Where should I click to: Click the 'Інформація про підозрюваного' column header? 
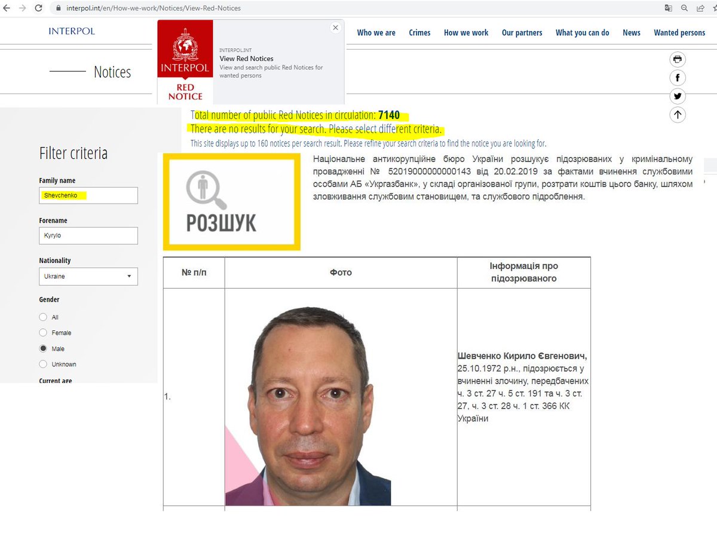click(x=524, y=272)
